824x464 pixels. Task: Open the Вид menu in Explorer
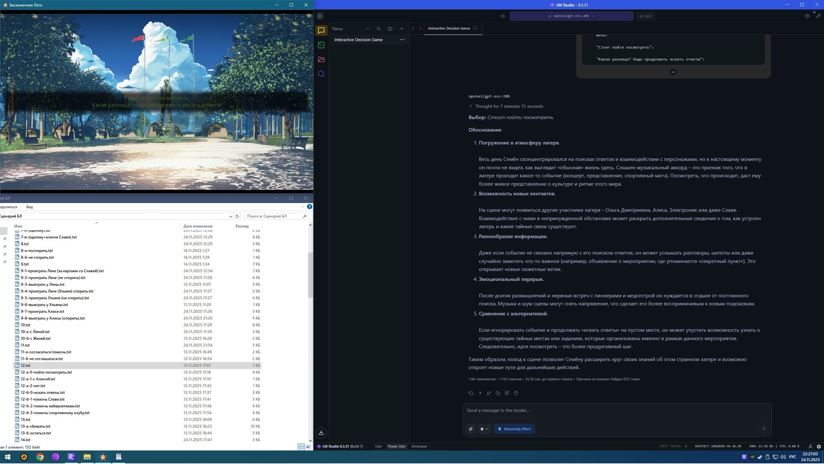point(29,207)
